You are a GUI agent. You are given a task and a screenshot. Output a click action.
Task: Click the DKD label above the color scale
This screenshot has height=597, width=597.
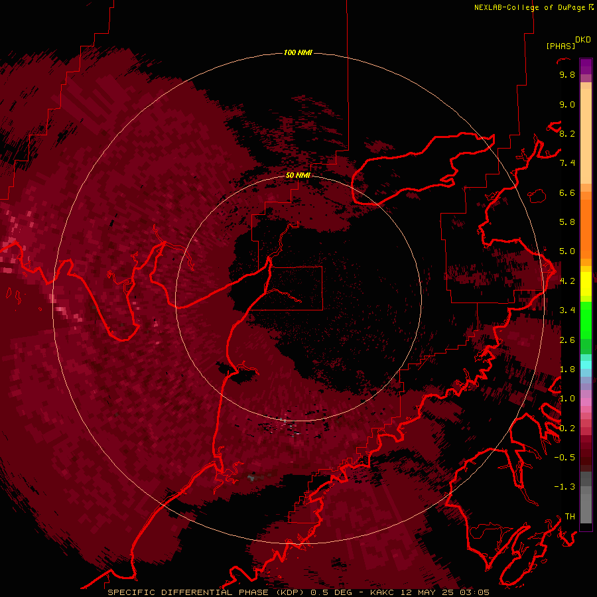583,40
